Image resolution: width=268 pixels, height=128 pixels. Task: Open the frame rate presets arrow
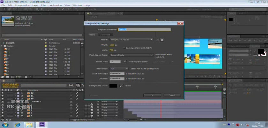click(x=125, y=62)
